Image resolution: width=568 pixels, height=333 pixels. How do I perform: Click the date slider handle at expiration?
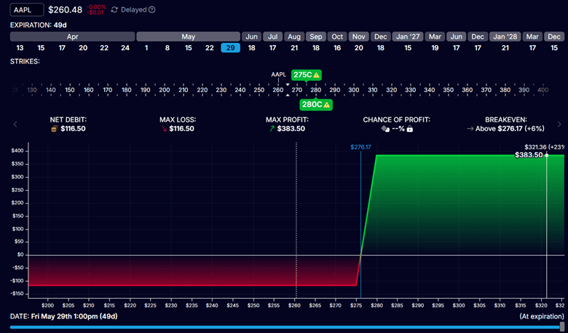point(562,326)
